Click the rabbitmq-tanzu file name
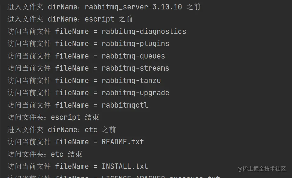292x178 pixels. tap(131, 80)
